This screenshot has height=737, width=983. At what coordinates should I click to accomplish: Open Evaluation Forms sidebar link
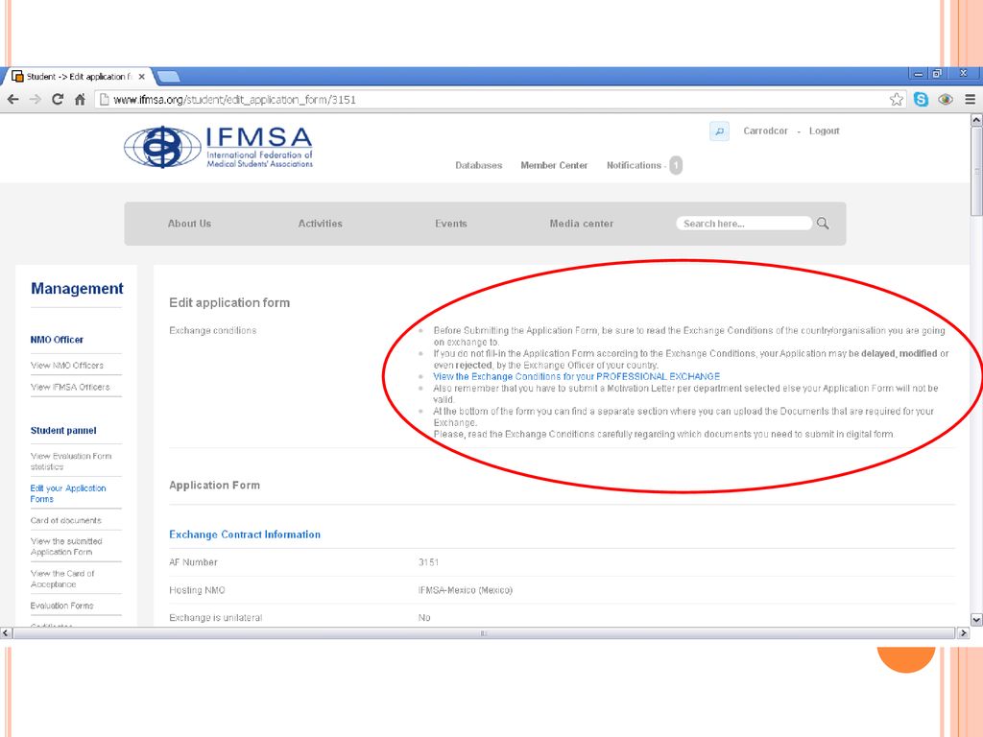click(61, 606)
